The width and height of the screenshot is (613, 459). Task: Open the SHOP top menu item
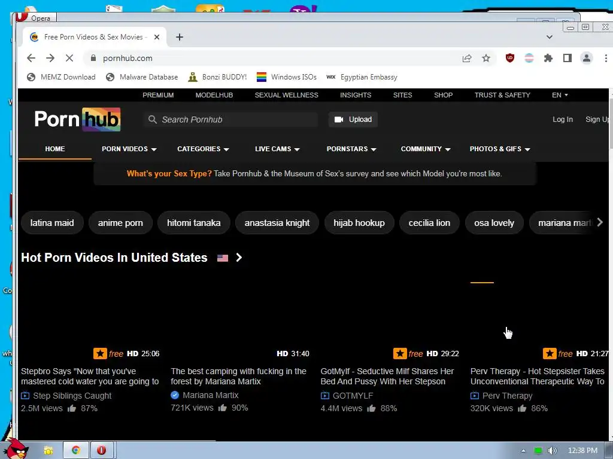pyautogui.click(x=444, y=95)
